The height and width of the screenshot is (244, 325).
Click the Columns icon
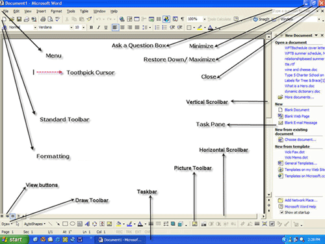(x=159, y=19)
